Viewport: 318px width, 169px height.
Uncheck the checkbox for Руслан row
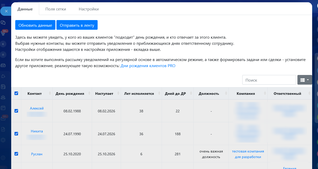click(x=16, y=154)
